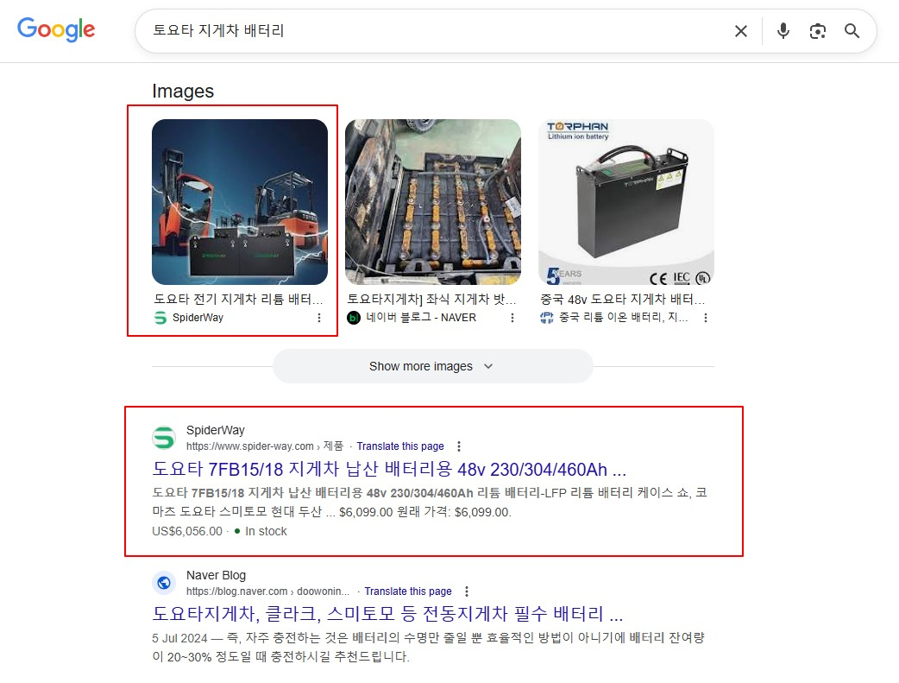Open more options for Naver blog image

pos(512,318)
